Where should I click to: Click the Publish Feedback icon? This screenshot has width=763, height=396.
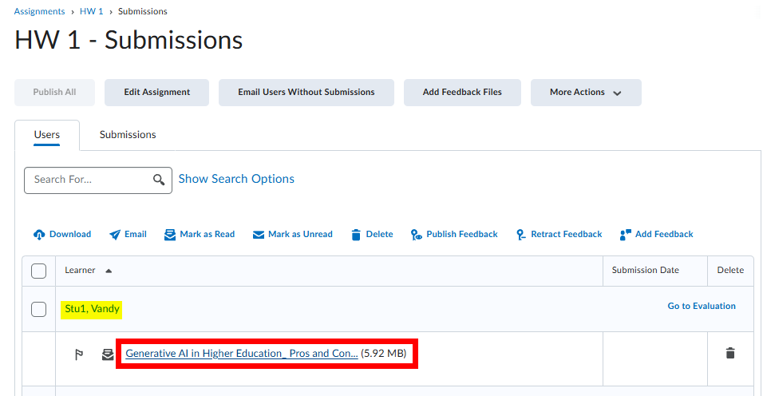416,235
